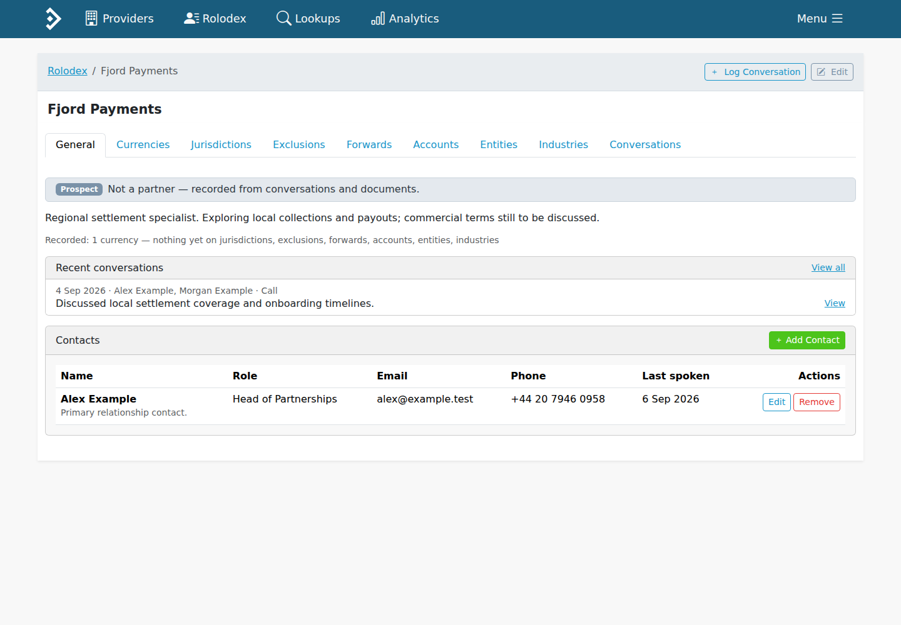This screenshot has width=901, height=625.
Task: Click the '4 Sep 2026 · Alex Example' conversation meta
Action: pyautogui.click(x=166, y=291)
